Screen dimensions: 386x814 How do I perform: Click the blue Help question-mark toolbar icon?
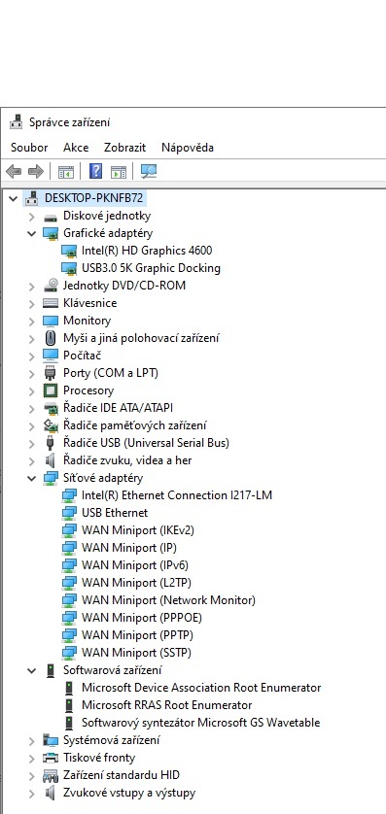[95, 171]
